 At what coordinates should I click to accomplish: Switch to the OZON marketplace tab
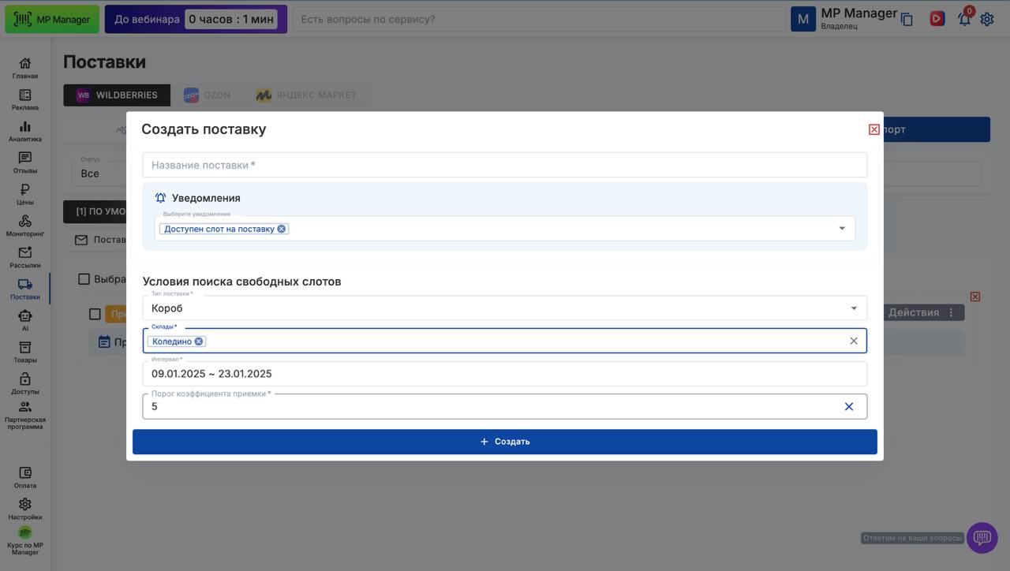click(208, 95)
